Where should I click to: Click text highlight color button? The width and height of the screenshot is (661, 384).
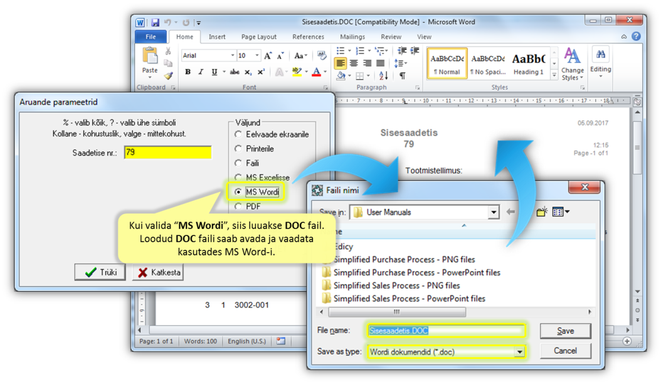[297, 72]
